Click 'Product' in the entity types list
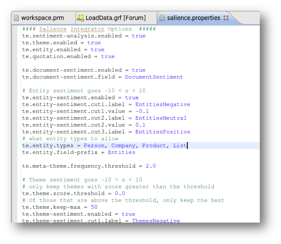This screenshot has height=244, width=281. point(154,146)
